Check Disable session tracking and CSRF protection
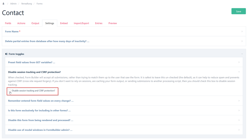This screenshot has width=250, height=140. [x=9, y=91]
